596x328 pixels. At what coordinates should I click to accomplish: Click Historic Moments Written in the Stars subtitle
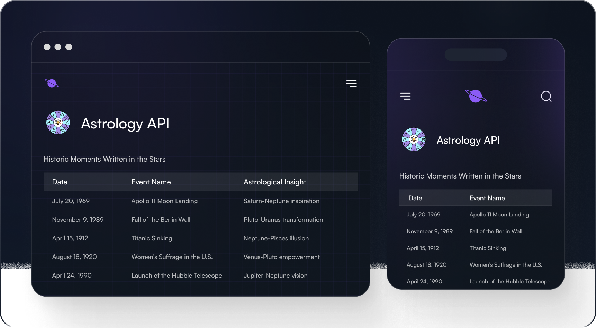[x=105, y=159]
